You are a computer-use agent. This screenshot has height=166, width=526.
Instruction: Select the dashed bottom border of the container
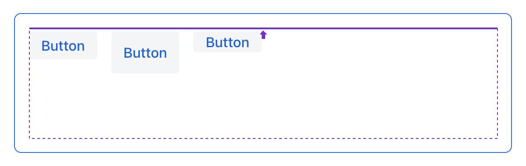pyautogui.click(x=263, y=138)
